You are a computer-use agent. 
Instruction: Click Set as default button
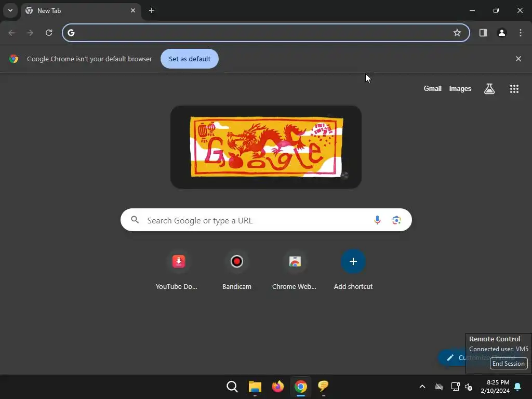coord(190,59)
